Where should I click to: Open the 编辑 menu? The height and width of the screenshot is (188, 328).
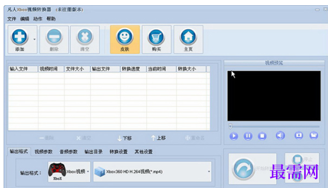25,19
